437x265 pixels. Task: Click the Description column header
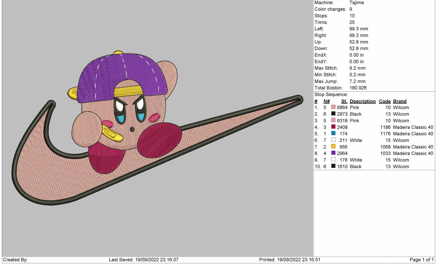click(x=363, y=101)
